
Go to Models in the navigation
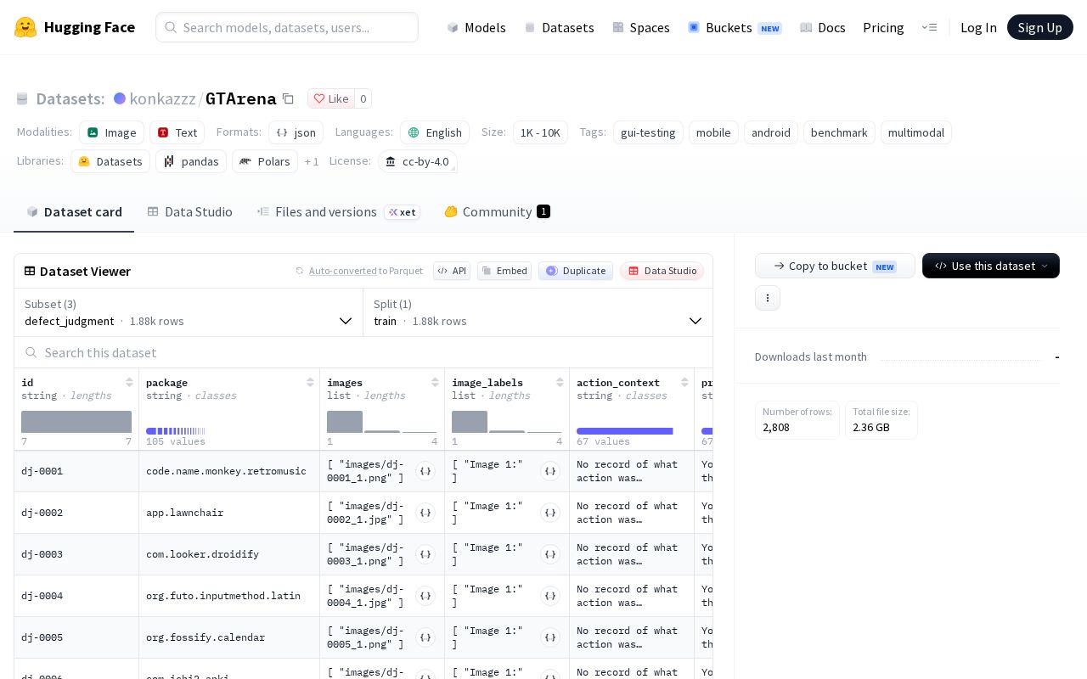[476, 27]
